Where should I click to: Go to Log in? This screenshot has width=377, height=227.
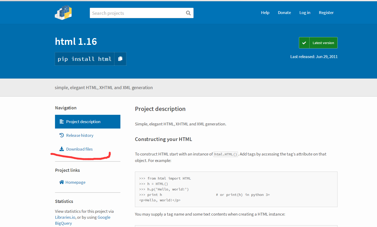pos(305,12)
